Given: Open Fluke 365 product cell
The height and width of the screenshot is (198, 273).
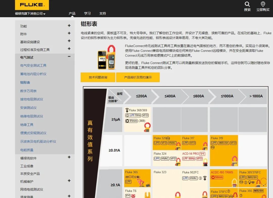Looking at the screenshot, I should pos(137,178).
